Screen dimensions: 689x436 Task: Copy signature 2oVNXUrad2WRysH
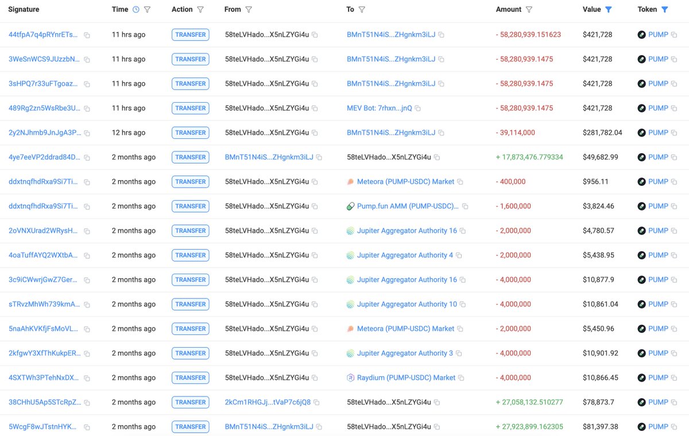pyautogui.click(x=87, y=231)
